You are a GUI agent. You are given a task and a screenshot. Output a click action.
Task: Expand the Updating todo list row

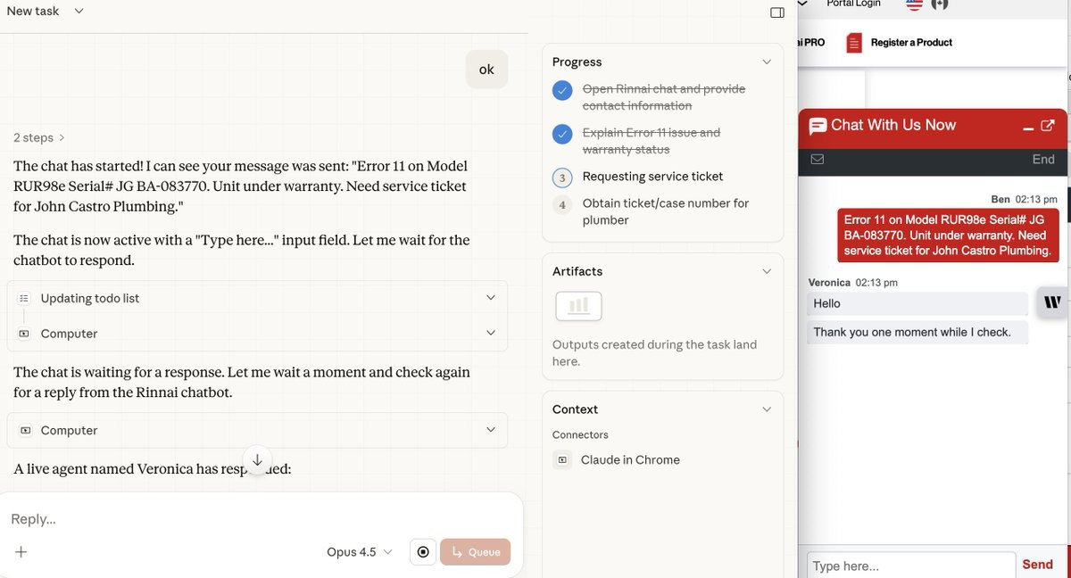[257, 298]
